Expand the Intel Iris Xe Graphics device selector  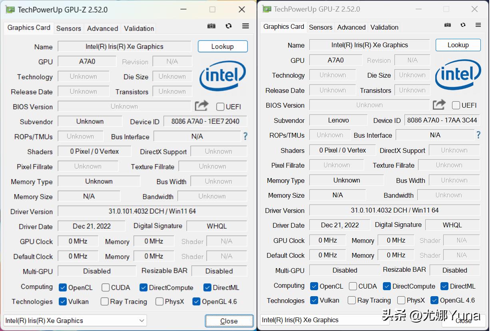click(x=74, y=320)
